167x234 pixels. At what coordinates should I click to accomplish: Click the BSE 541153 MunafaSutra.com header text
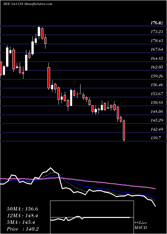click(28, 4)
